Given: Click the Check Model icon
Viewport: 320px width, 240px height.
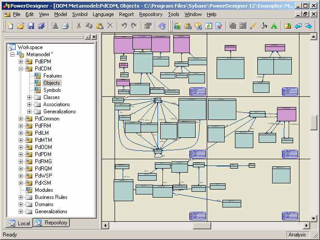Looking at the screenshot, I should coord(219,26).
